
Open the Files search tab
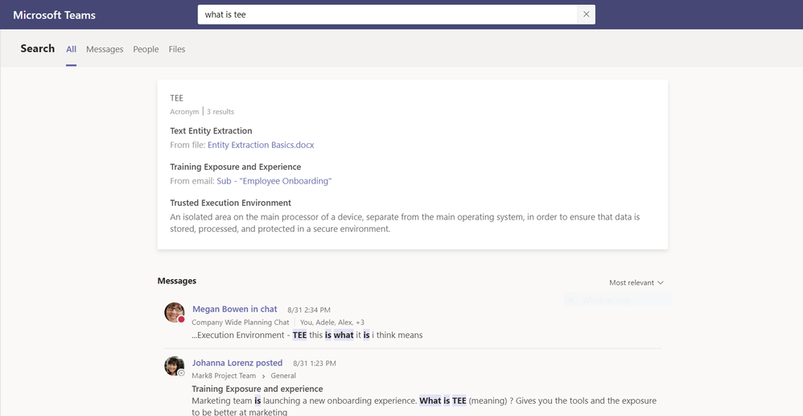click(x=177, y=49)
